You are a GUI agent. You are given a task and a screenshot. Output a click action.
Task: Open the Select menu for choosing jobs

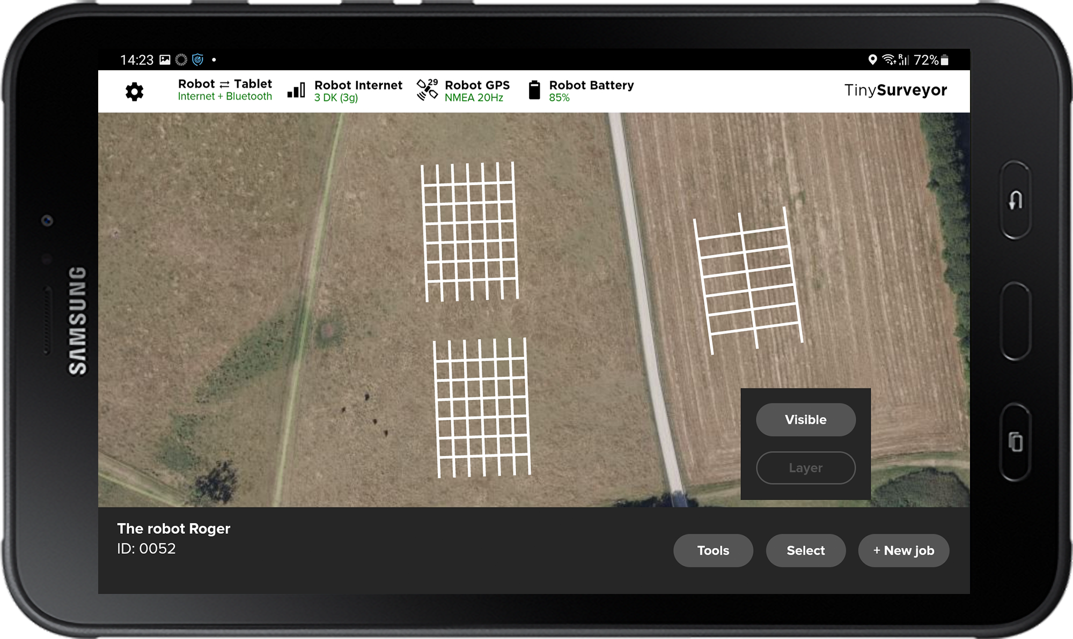coord(805,550)
